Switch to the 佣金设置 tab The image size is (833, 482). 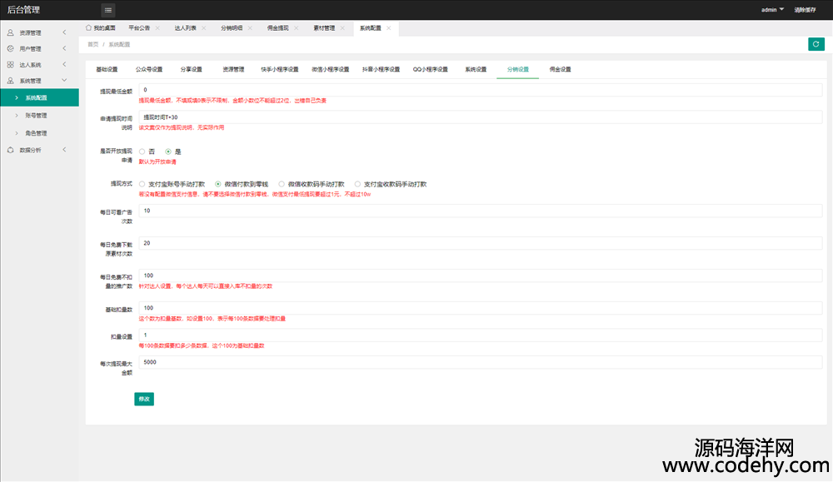click(x=560, y=69)
